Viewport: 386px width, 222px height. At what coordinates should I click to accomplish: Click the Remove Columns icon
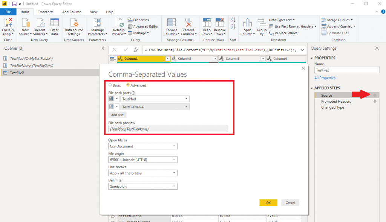[x=188, y=23]
